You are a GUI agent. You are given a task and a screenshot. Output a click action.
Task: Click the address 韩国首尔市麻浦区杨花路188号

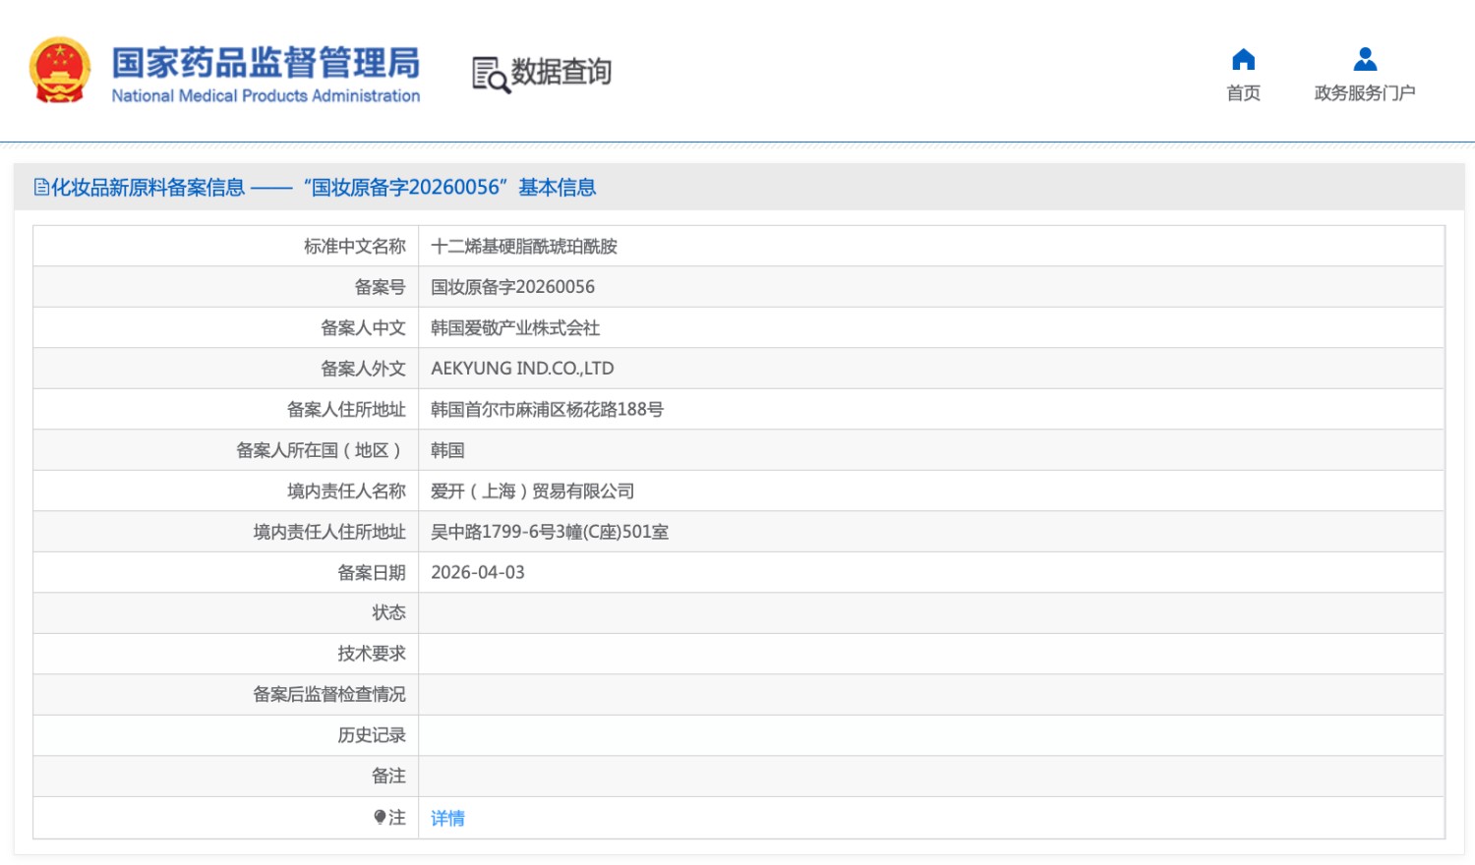coord(547,410)
